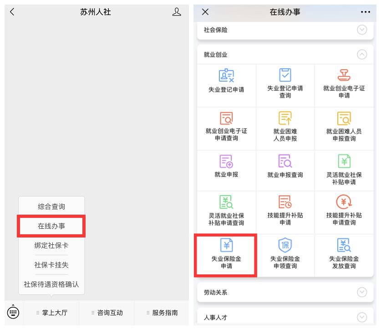Go back using left arrow in 苏州人社
381x330 pixels.
pyautogui.click(x=12, y=12)
